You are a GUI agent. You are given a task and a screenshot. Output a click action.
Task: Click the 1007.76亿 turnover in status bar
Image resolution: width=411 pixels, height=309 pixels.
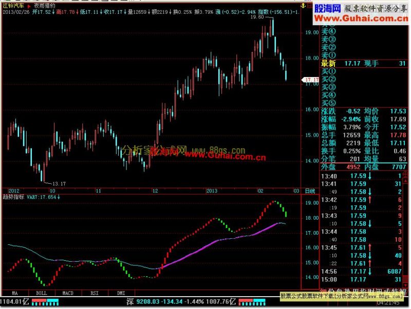(221, 302)
